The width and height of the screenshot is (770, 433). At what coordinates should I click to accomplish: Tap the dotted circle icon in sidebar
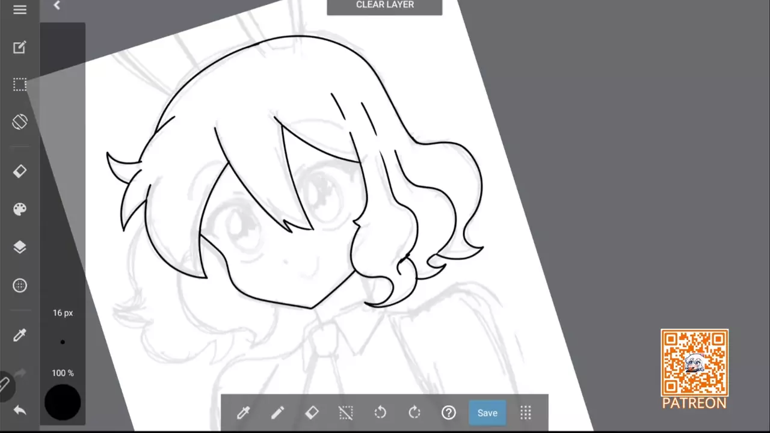(x=20, y=286)
